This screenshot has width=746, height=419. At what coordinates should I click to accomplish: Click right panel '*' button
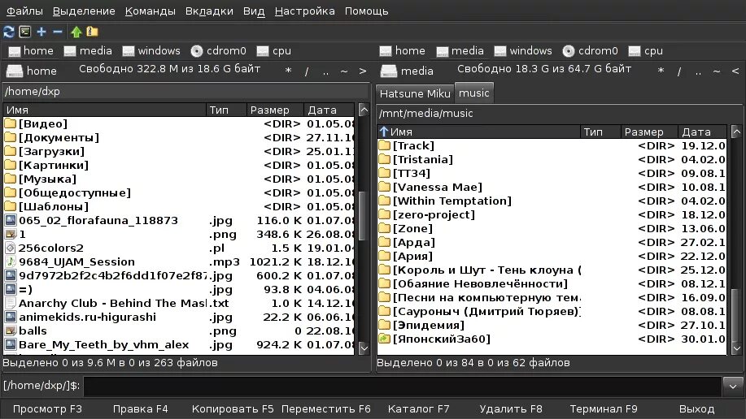click(x=661, y=71)
